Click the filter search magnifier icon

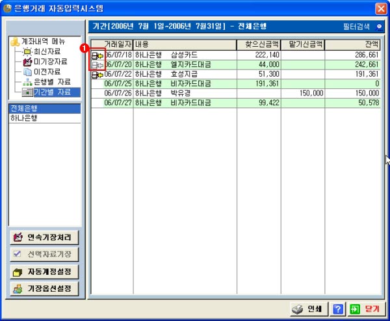[379, 27]
